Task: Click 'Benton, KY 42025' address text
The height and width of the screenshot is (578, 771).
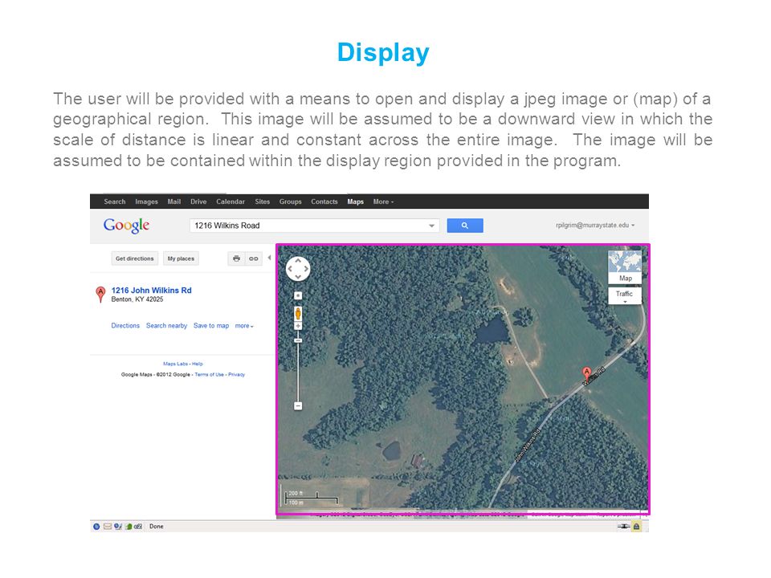Action: 137,299
